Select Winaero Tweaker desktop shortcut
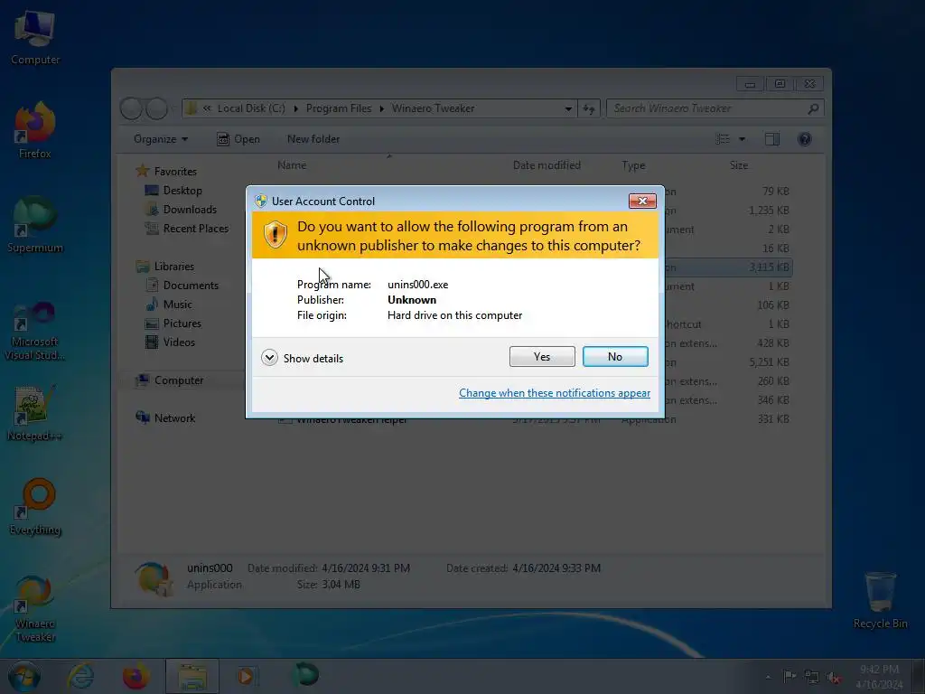Screen dimensions: 925x694 [x=35, y=608]
